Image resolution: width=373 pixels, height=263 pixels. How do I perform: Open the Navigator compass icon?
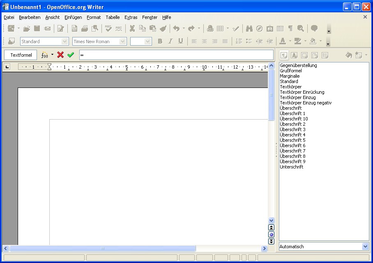click(x=259, y=29)
